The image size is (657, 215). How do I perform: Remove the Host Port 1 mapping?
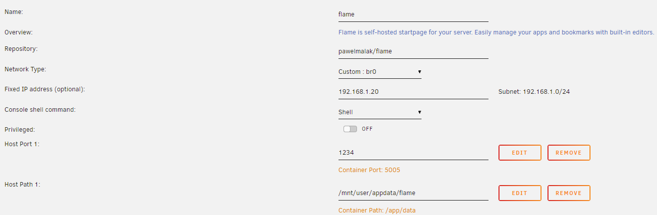pyautogui.click(x=568, y=153)
